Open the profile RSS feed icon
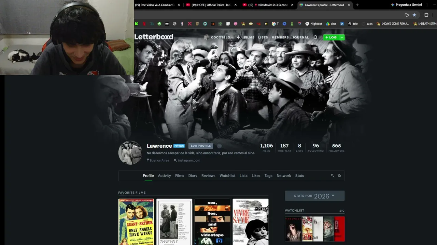This screenshot has height=245, width=437. tap(339, 176)
